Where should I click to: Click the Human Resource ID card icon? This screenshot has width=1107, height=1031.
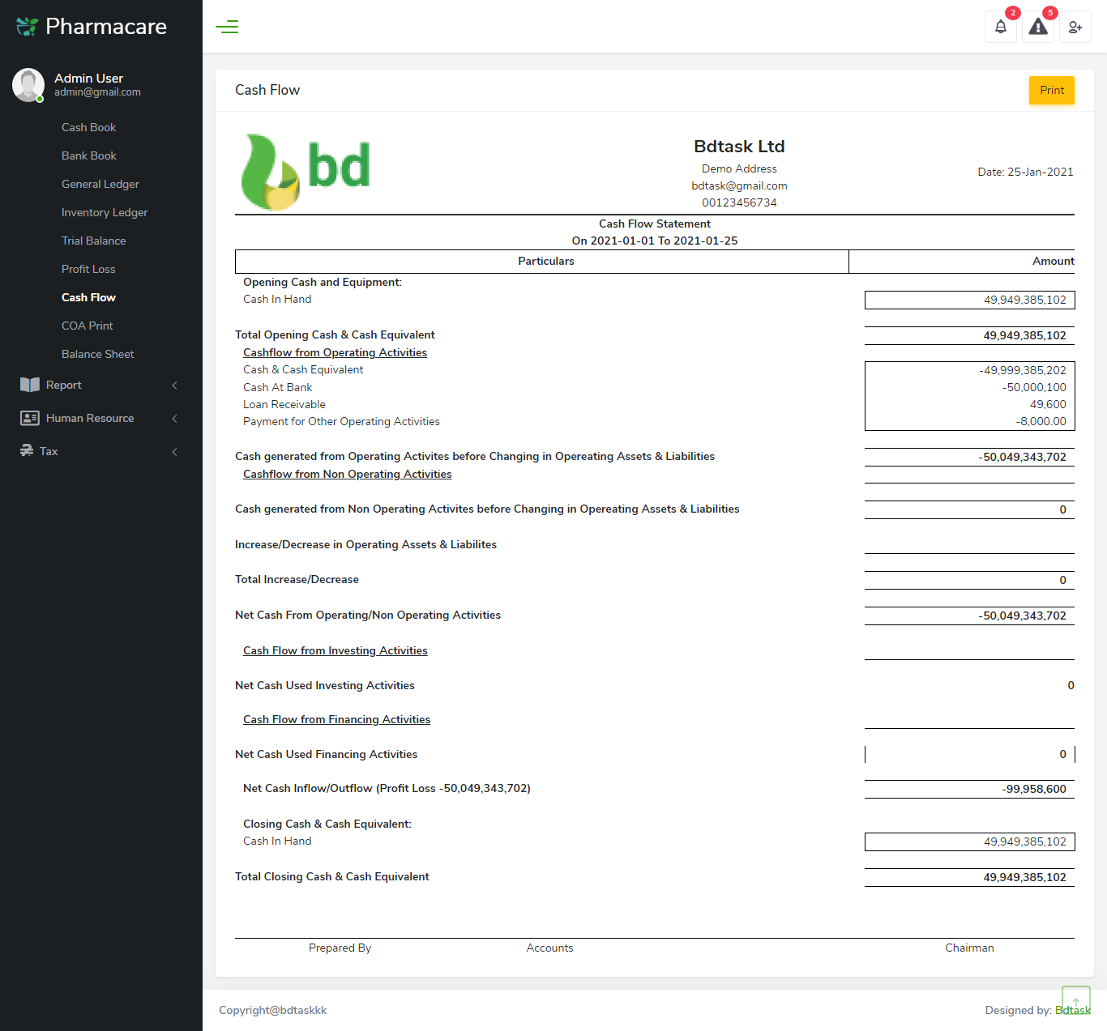(30, 418)
